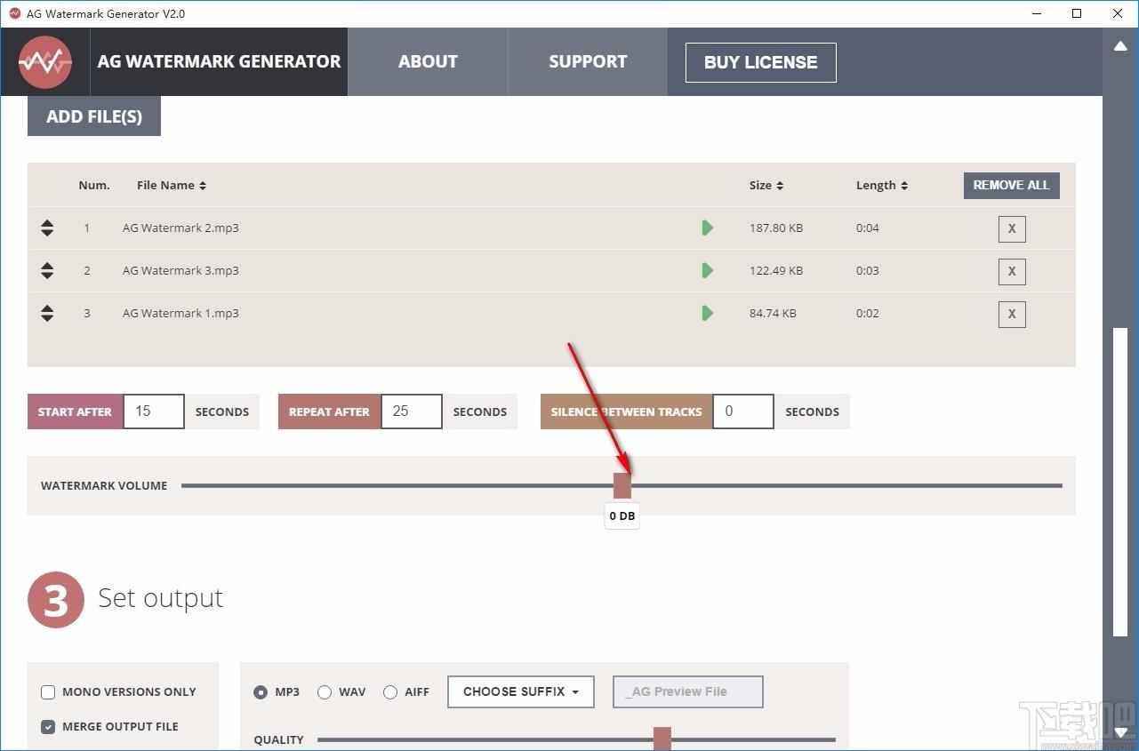Open the Support tab

tap(588, 61)
